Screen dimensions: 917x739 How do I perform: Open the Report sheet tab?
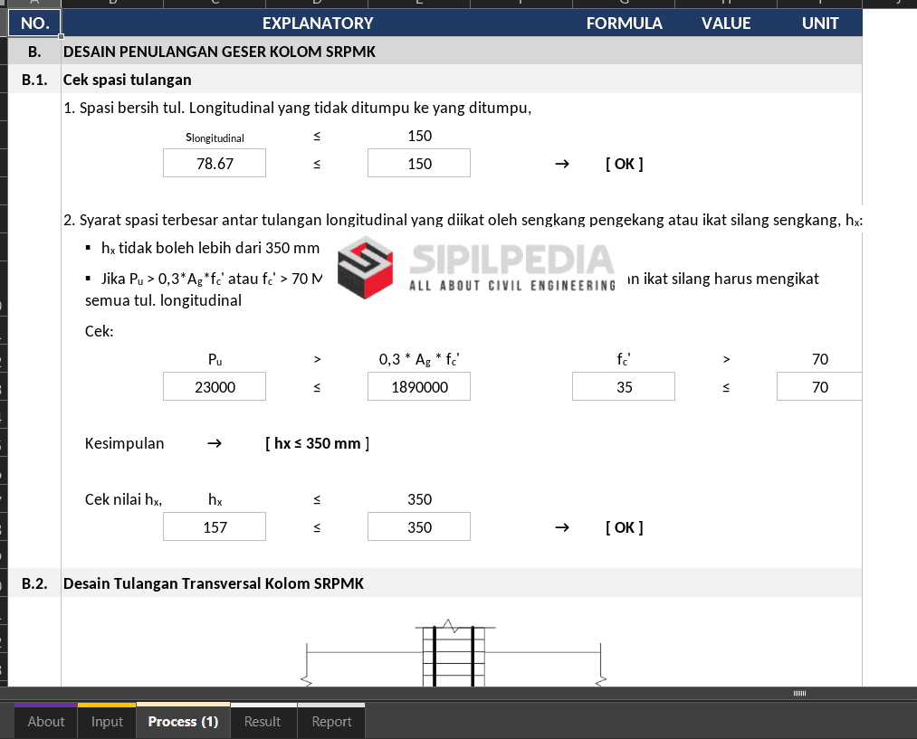[331, 722]
